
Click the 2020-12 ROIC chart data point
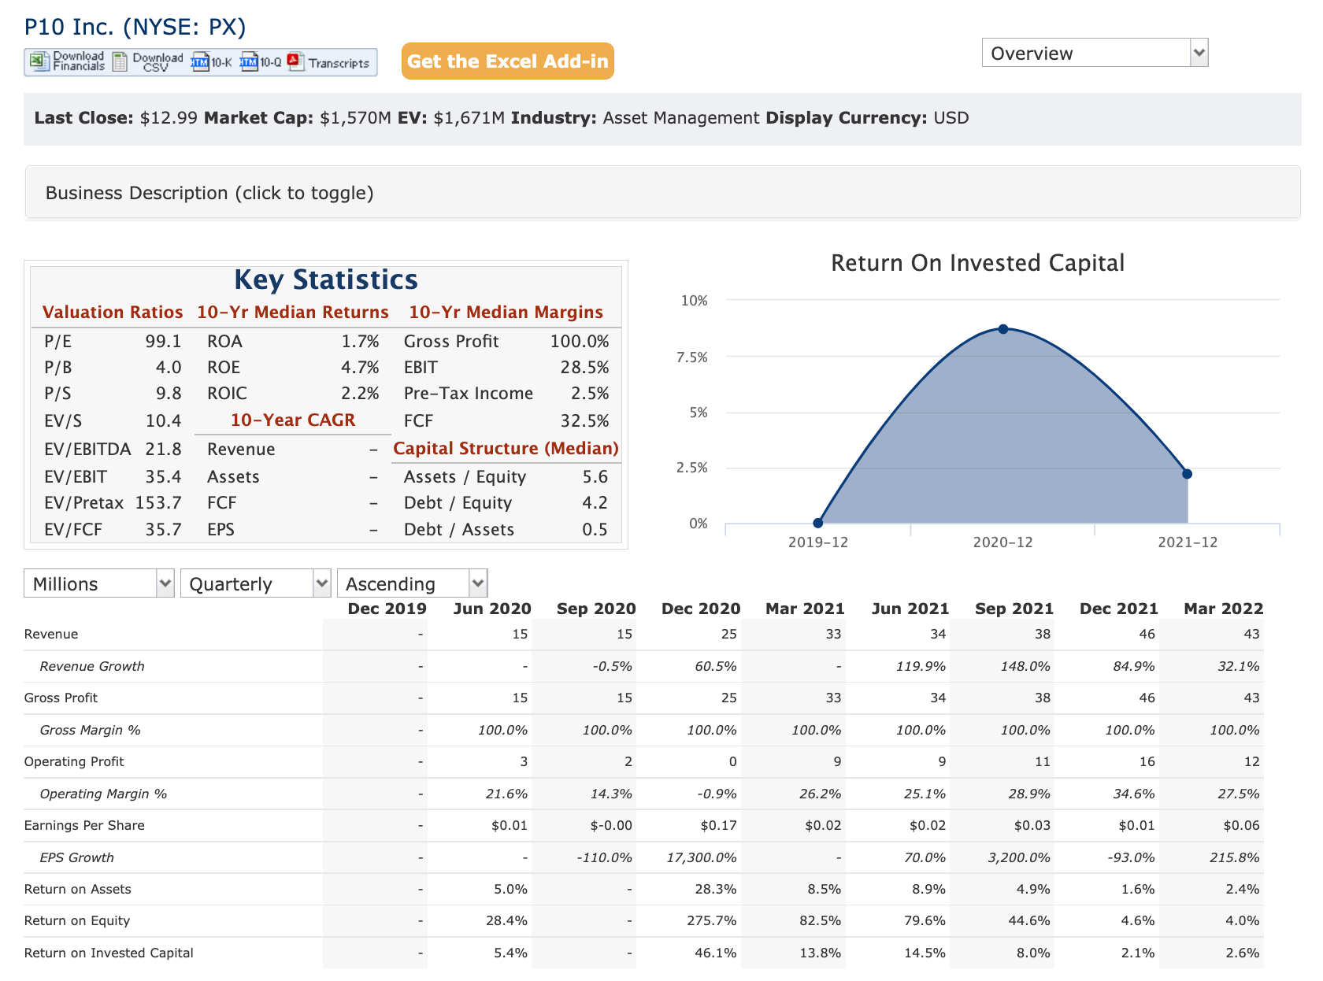click(1002, 329)
